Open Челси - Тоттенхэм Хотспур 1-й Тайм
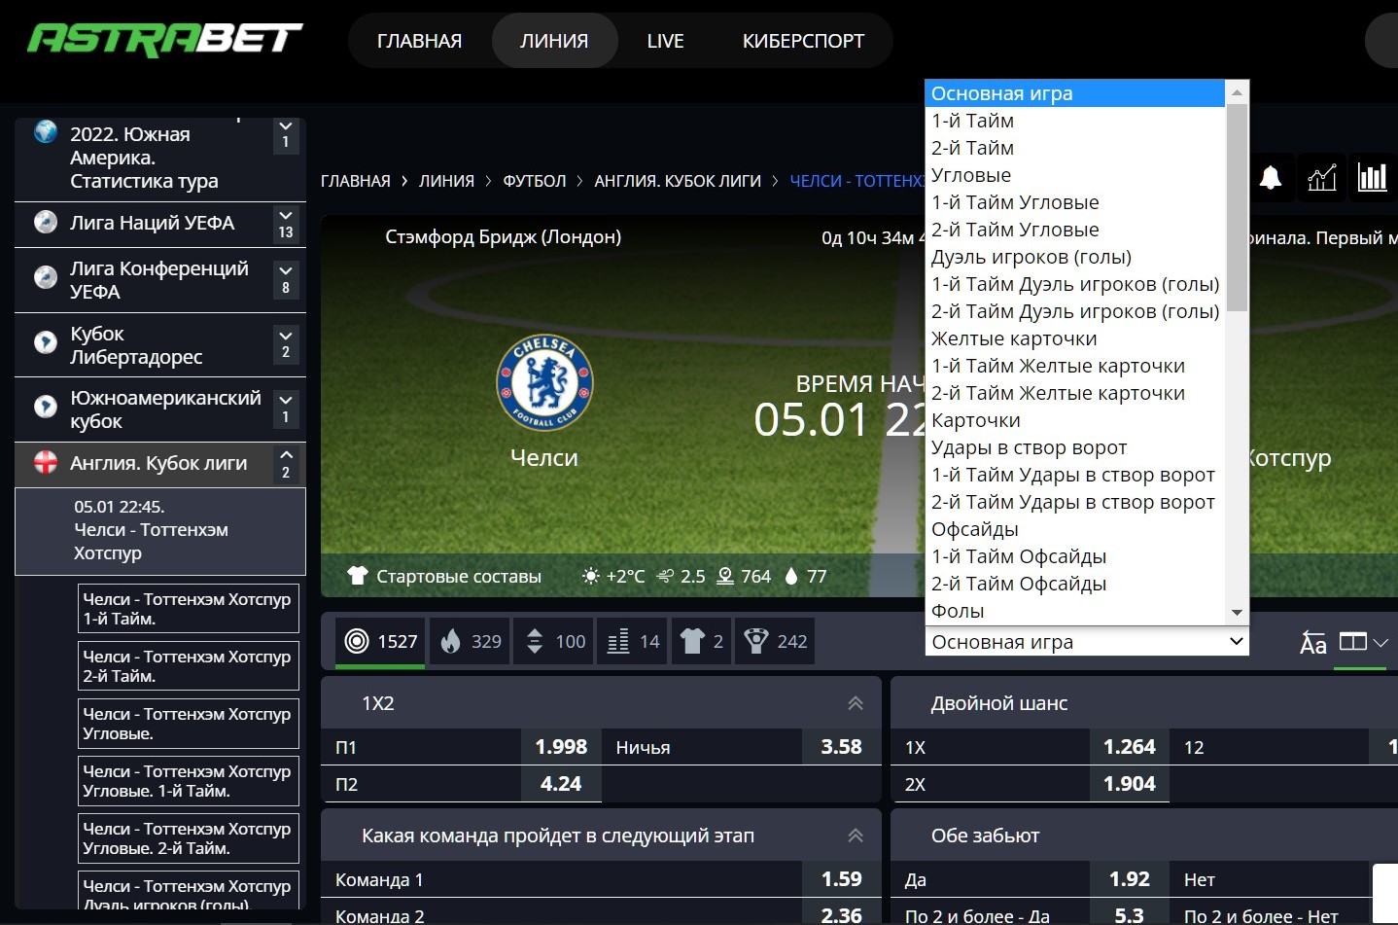The width and height of the screenshot is (1398, 925). click(x=189, y=609)
